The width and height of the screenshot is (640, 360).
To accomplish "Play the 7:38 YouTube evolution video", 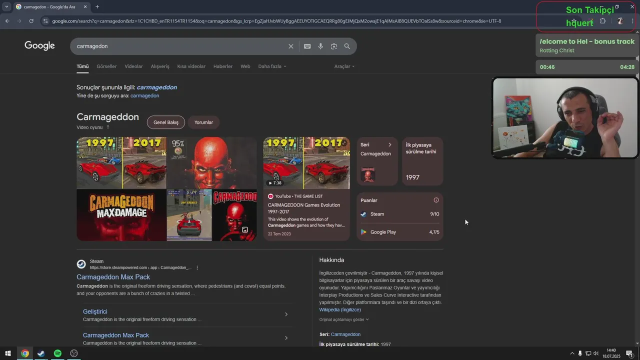I will click(306, 163).
